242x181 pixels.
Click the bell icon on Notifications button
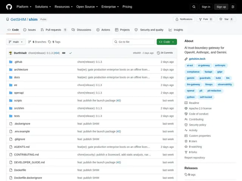click(x=177, y=19)
